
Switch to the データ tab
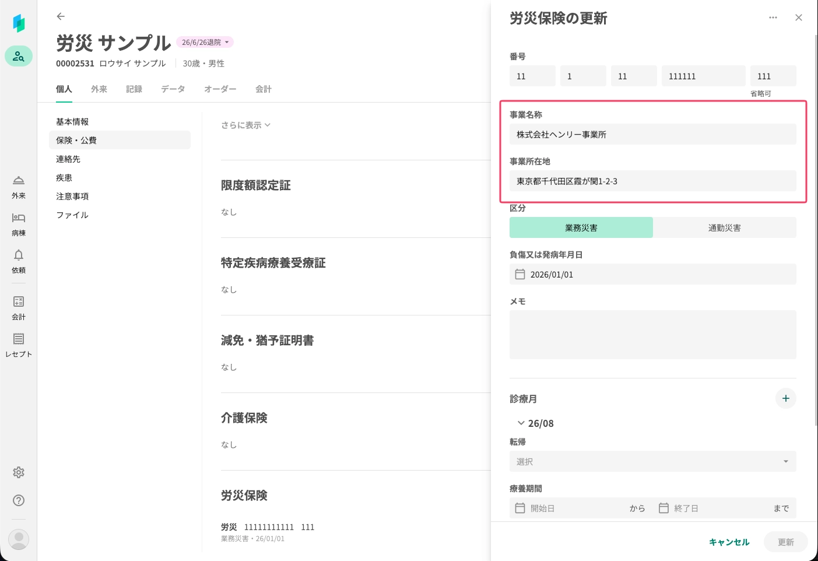click(x=173, y=89)
